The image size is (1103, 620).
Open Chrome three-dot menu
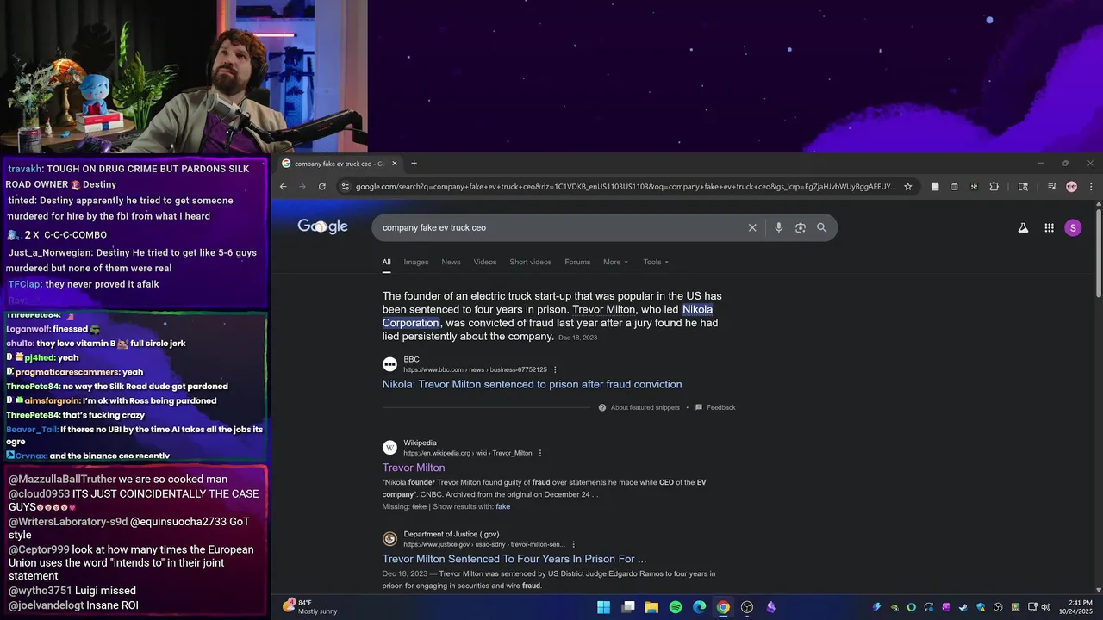(1091, 186)
